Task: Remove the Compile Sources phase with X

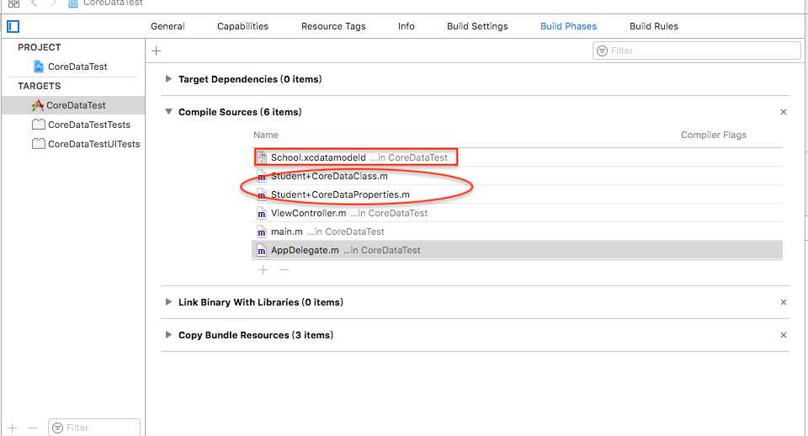Action: click(x=784, y=112)
